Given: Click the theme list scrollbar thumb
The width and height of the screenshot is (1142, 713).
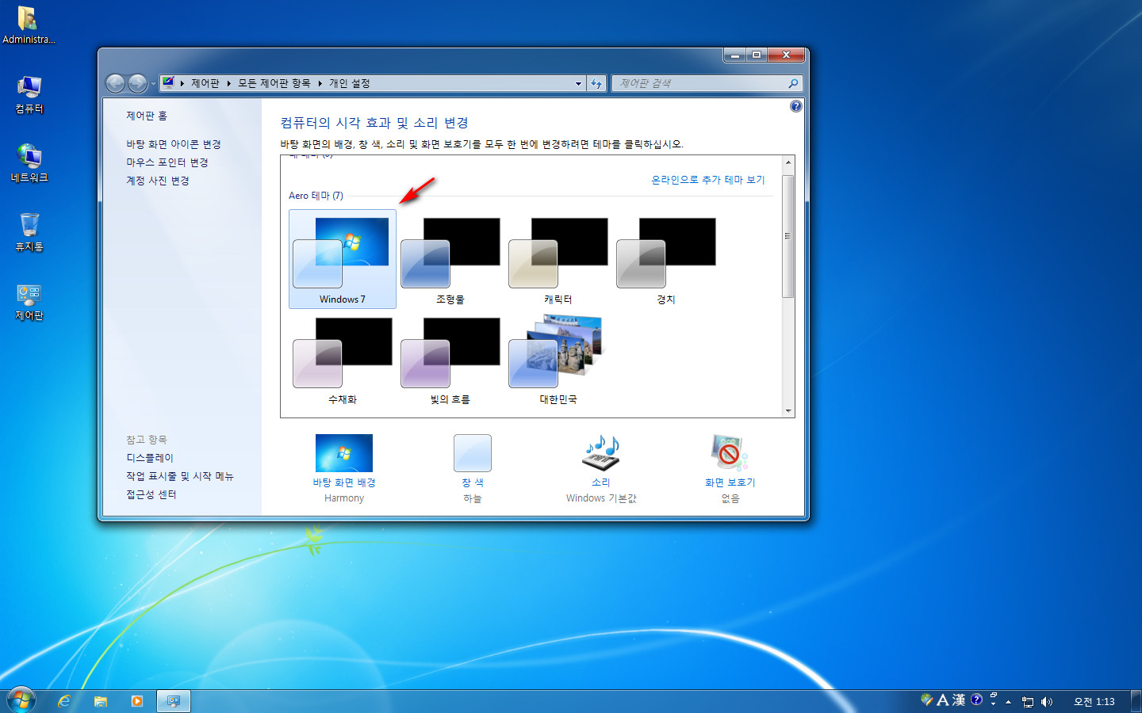Looking at the screenshot, I should [x=788, y=236].
